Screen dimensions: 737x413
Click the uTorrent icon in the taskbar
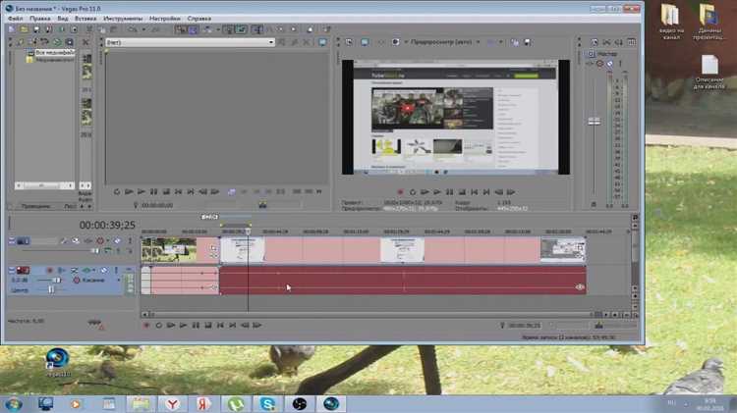click(235, 402)
